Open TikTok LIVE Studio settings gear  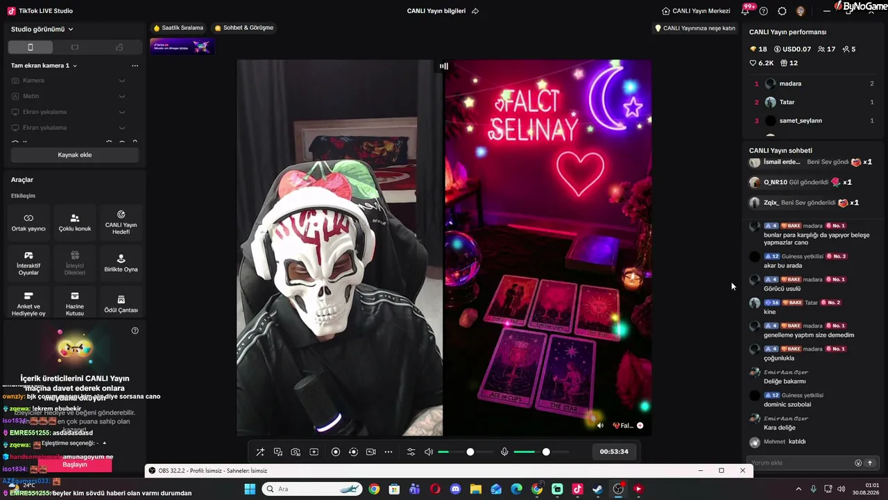[782, 11]
